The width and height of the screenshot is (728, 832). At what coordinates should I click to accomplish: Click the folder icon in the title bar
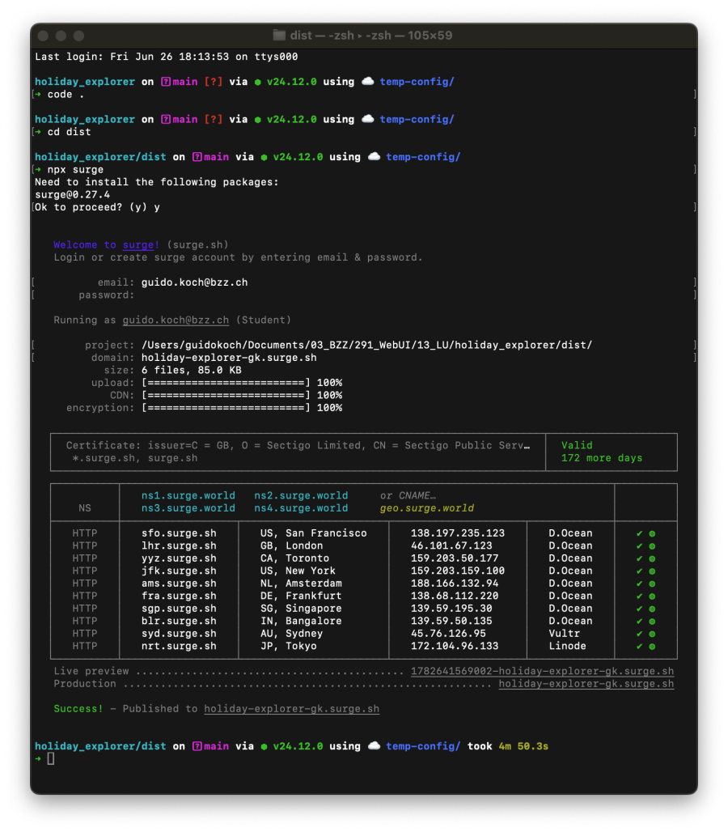279,35
